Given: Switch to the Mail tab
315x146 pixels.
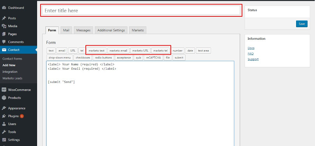Looking at the screenshot, I should [x=66, y=30].
